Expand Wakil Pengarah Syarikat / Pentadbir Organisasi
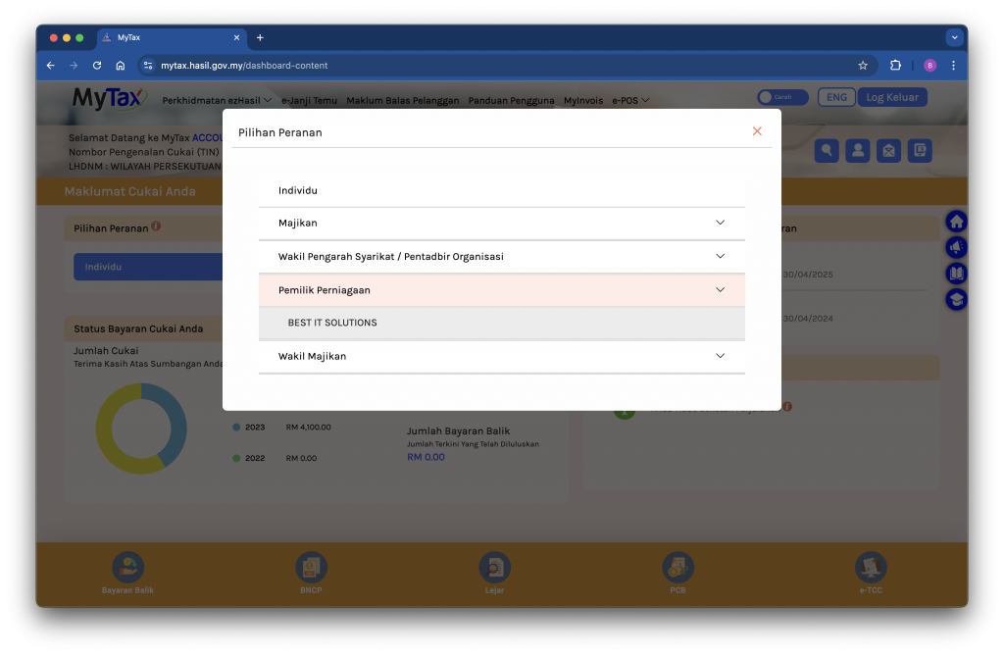The height and width of the screenshot is (655, 1004). coord(720,256)
